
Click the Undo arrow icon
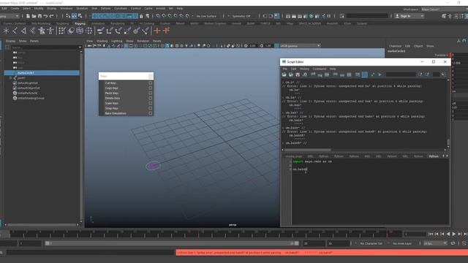(45, 16)
